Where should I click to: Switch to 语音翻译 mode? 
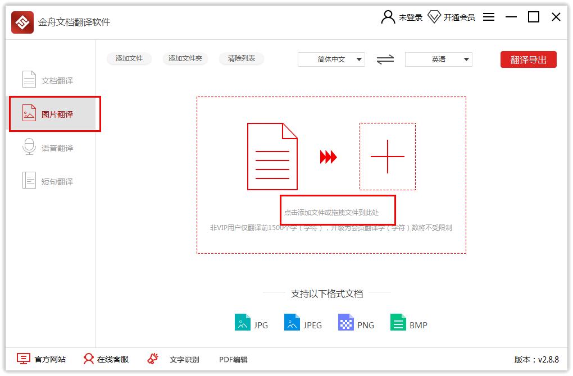point(54,147)
